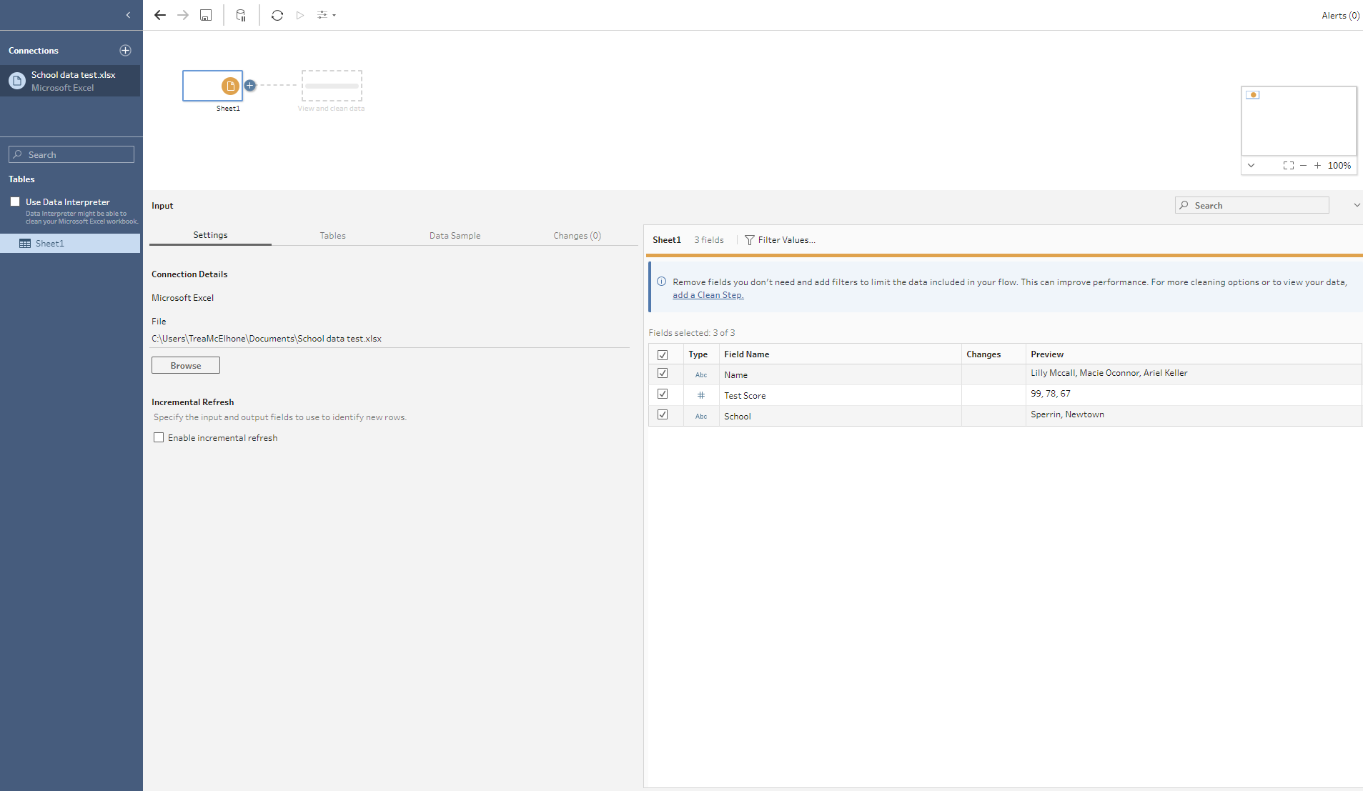The width and height of the screenshot is (1363, 791).
Task: Click the flow navigator thumbnail
Action: [x=1299, y=121]
